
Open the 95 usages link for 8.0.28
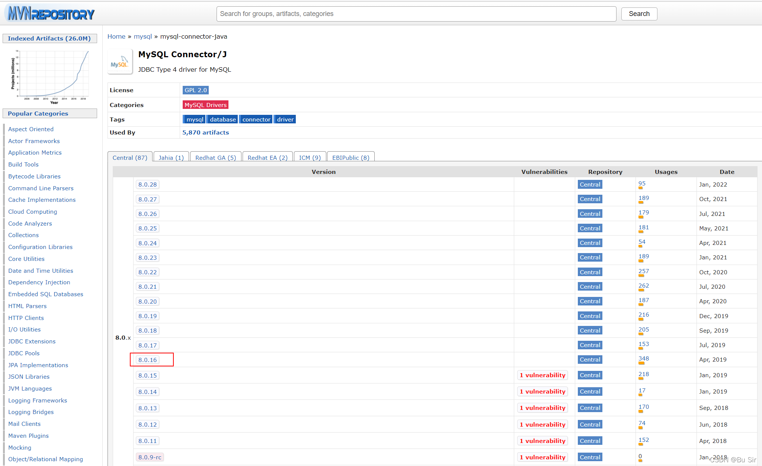point(642,184)
